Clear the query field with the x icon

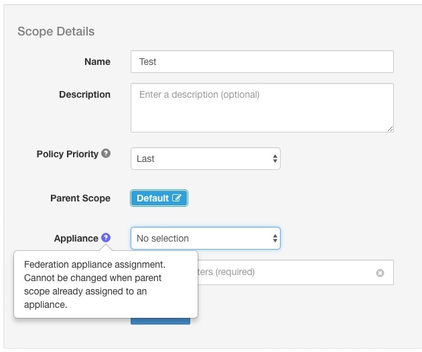(380, 273)
